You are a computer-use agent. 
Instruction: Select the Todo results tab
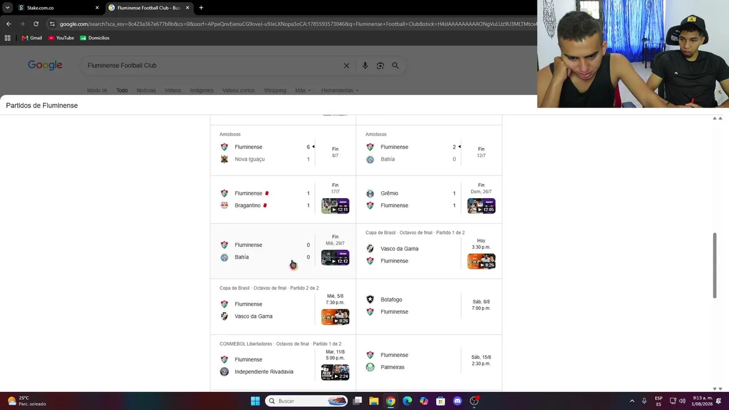(x=122, y=91)
